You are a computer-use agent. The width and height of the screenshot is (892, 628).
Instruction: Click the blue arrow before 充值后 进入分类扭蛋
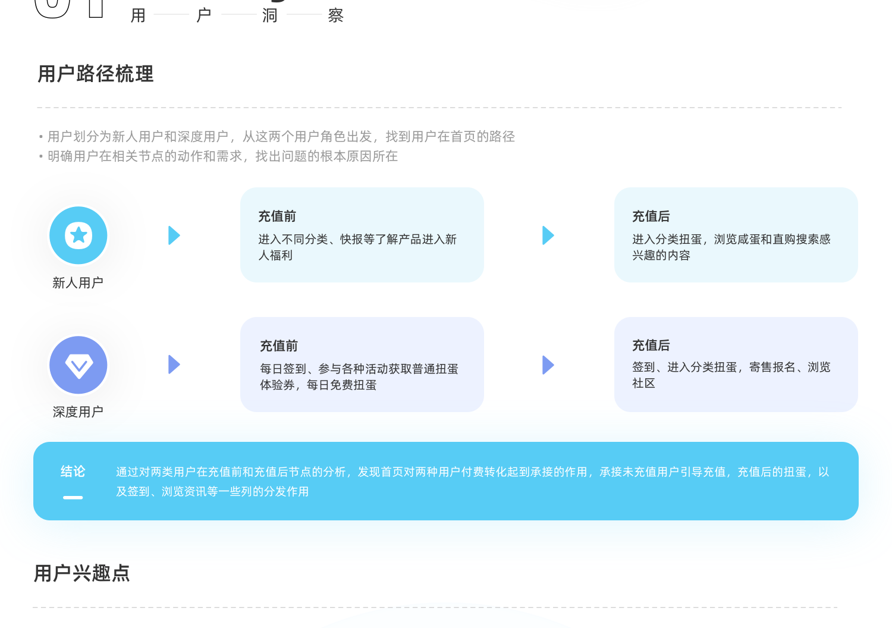pos(548,235)
